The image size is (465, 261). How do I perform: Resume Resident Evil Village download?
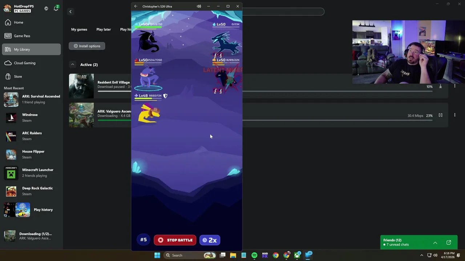pyautogui.click(x=440, y=86)
